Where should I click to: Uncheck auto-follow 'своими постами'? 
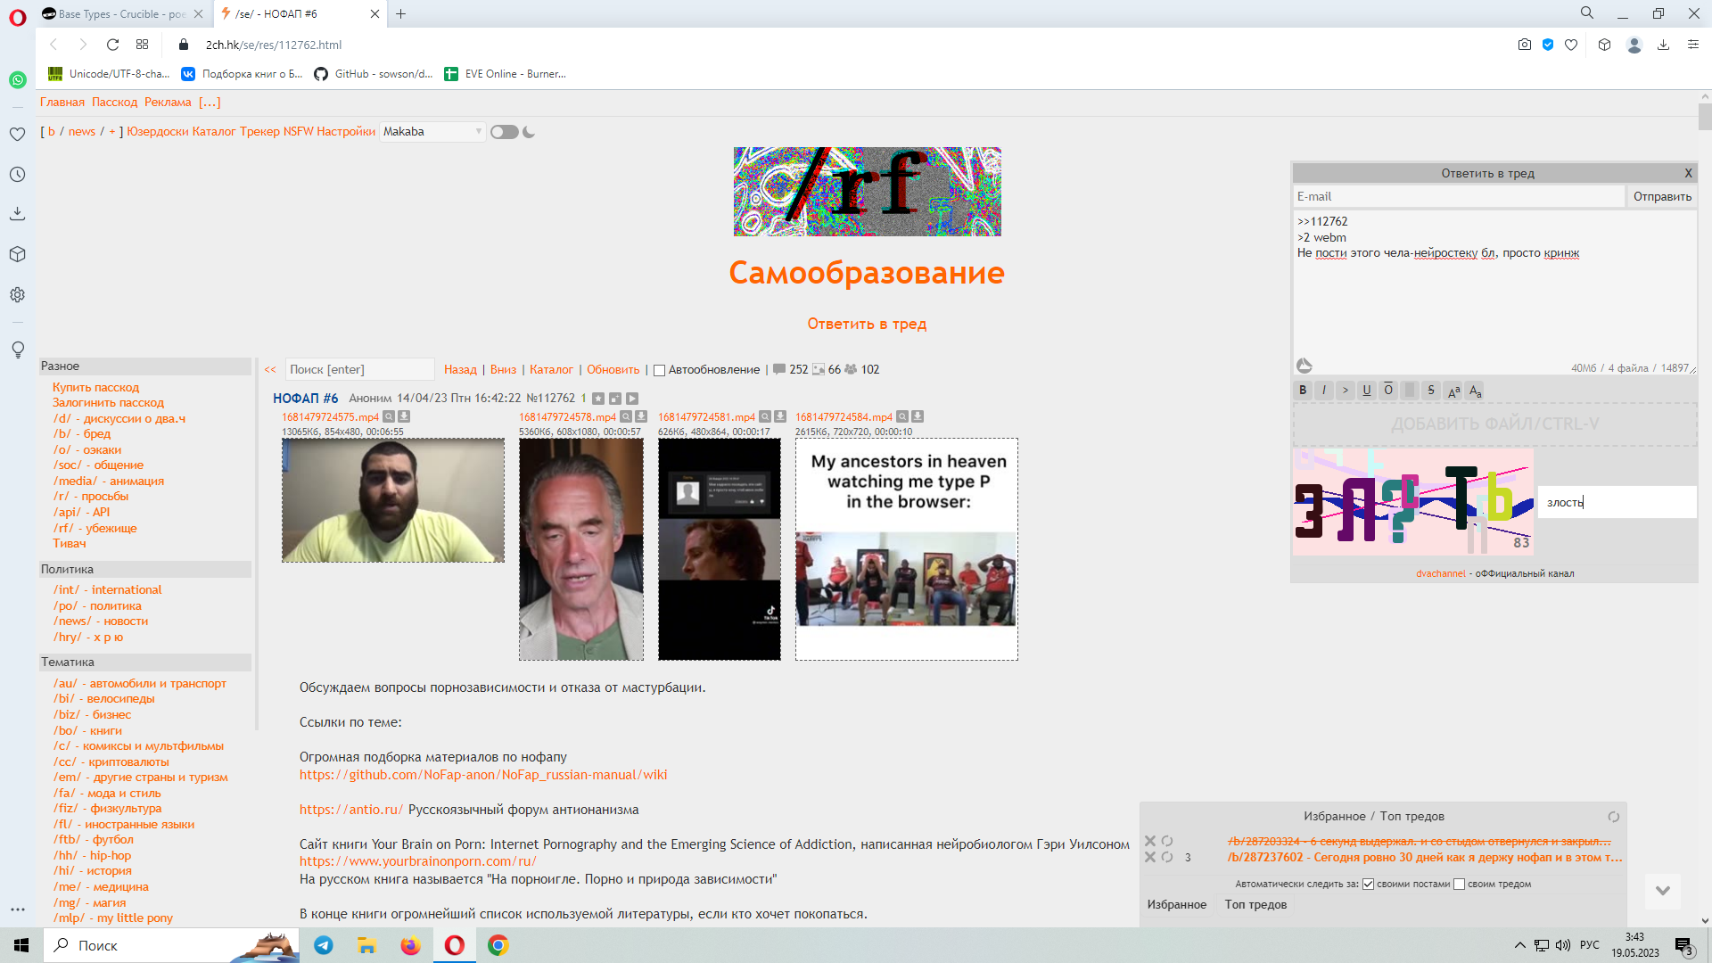point(1368,885)
